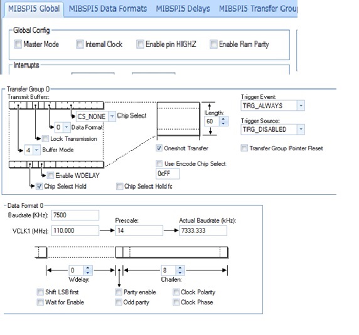Uncheck the Oneshot Transfer checkbox

159,148
